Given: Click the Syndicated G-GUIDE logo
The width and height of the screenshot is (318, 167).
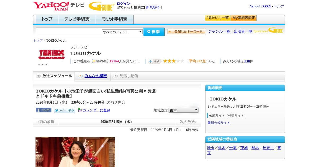Looking at the screenshot, I should pyautogui.click(x=268, y=30).
